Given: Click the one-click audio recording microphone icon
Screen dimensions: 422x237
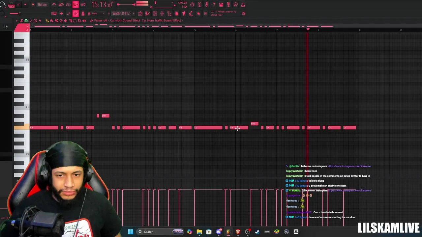Looking at the screenshot, I should 207,5.
